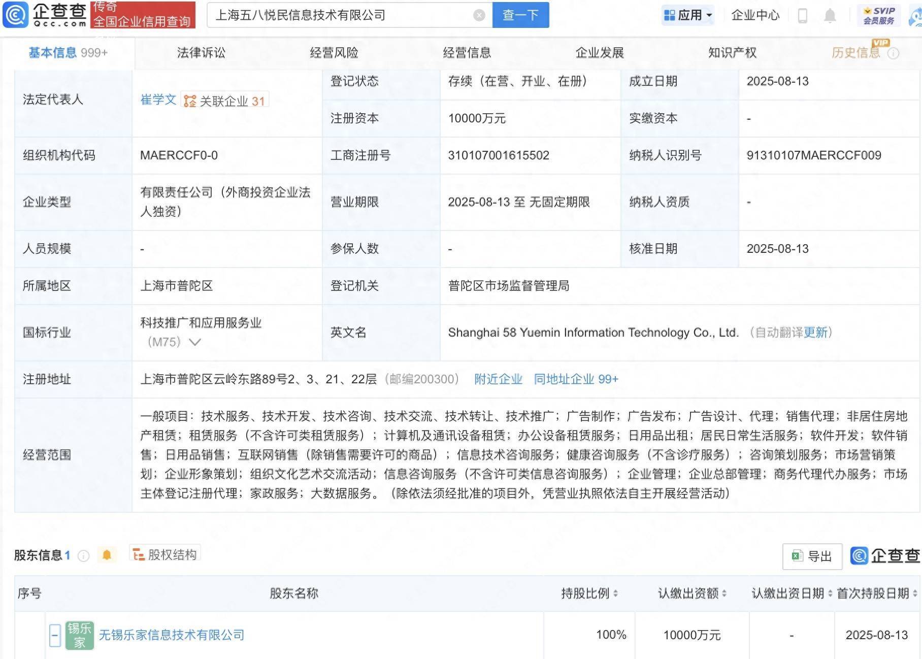Toggle sort order on 认缴出资额 column
This screenshot has width=922, height=659.
pos(725,593)
